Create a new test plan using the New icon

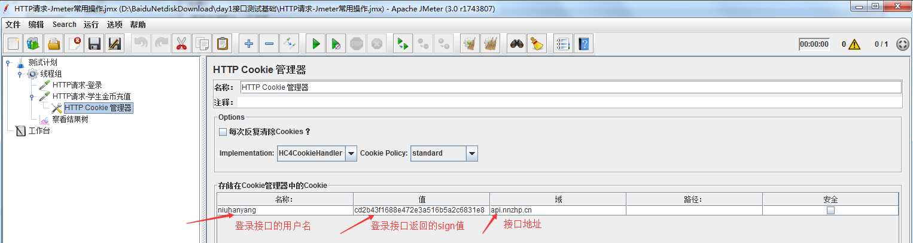pos(14,44)
